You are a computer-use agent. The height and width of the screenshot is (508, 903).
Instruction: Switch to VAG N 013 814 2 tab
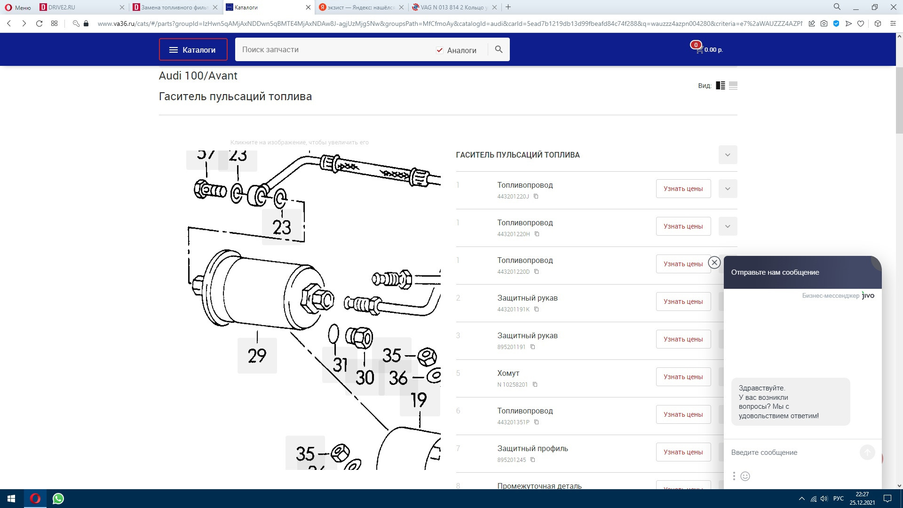pyautogui.click(x=451, y=7)
